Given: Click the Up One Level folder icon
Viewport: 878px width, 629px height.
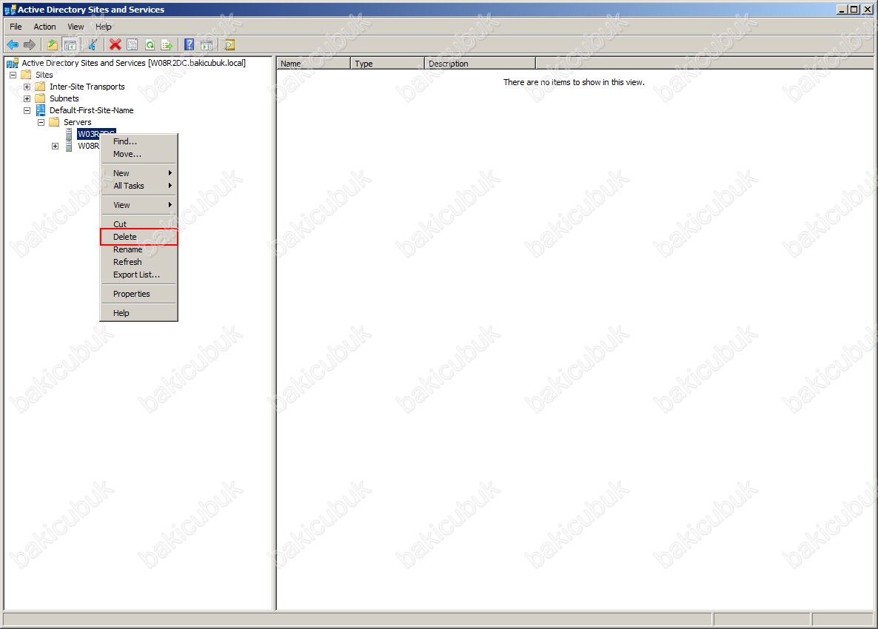Looking at the screenshot, I should [x=52, y=44].
